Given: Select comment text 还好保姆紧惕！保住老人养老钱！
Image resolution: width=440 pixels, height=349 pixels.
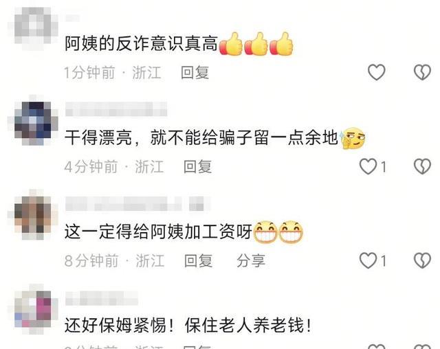Looking at the screenshot, I should [188, 325].
